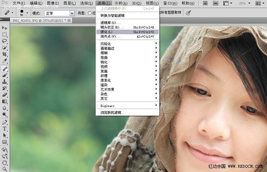Open the 视图(V) menu
The height and width of the screenshot is (172, 267).
(152, 3)
